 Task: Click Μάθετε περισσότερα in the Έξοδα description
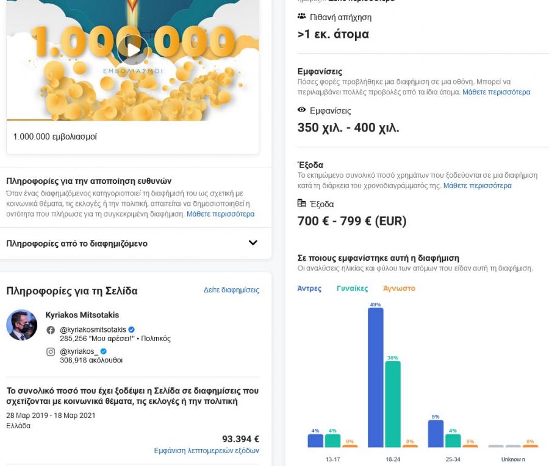pos(477,185)
